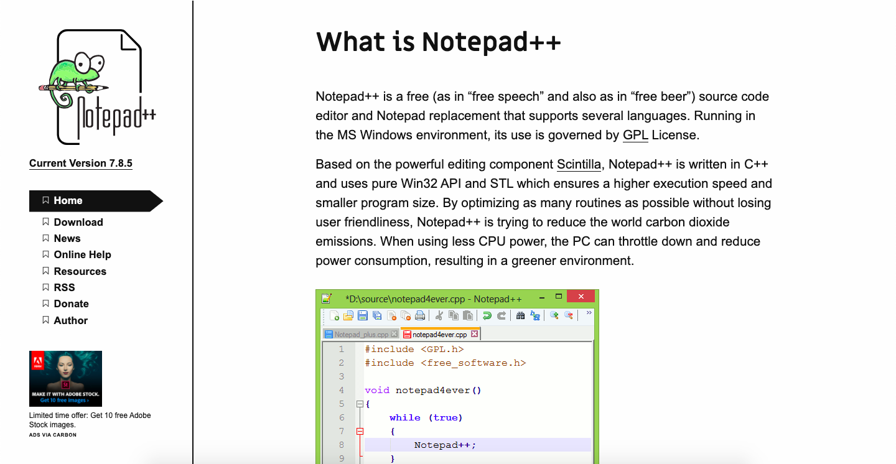Click the Find binoculars icon
Screen dimensions: 896x464
[x=521, y=315]
